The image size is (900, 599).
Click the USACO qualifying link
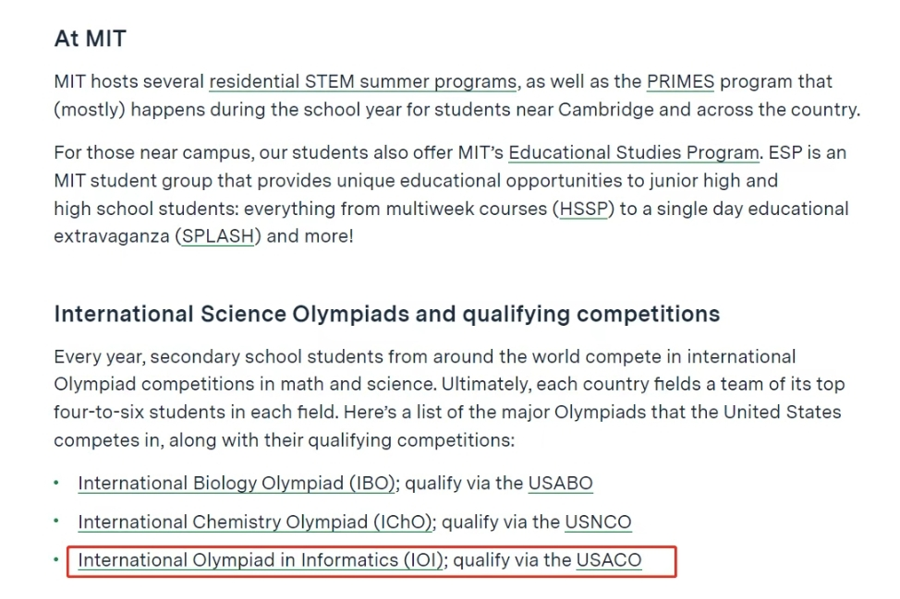pos(609,560)
